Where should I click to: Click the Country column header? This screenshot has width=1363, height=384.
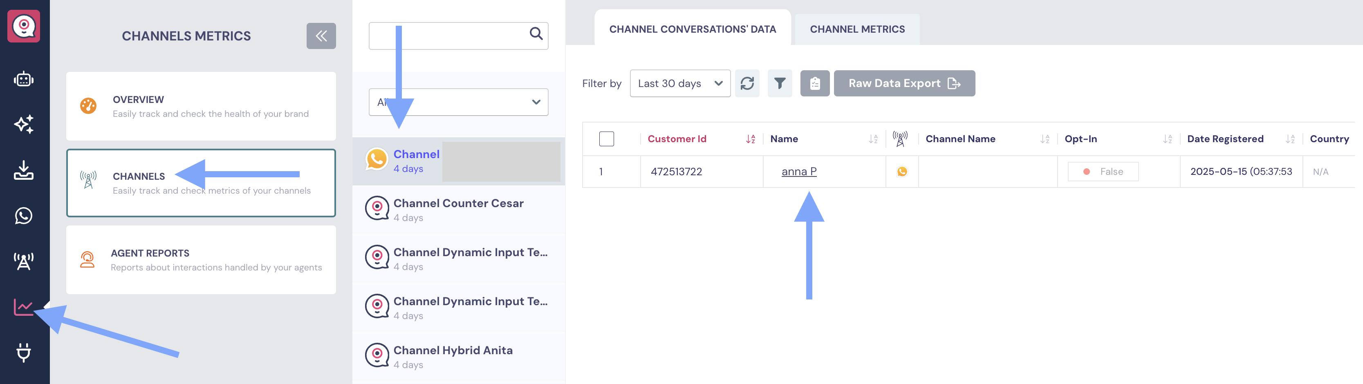tap(1329, 139)
